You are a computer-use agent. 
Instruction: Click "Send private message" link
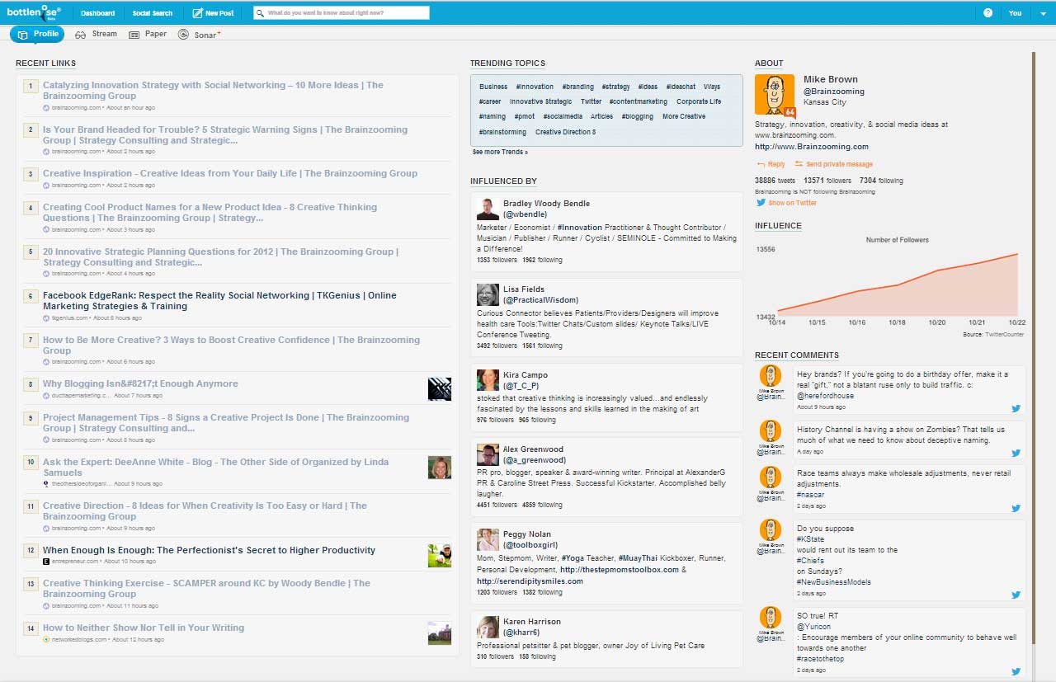(833, 164)
